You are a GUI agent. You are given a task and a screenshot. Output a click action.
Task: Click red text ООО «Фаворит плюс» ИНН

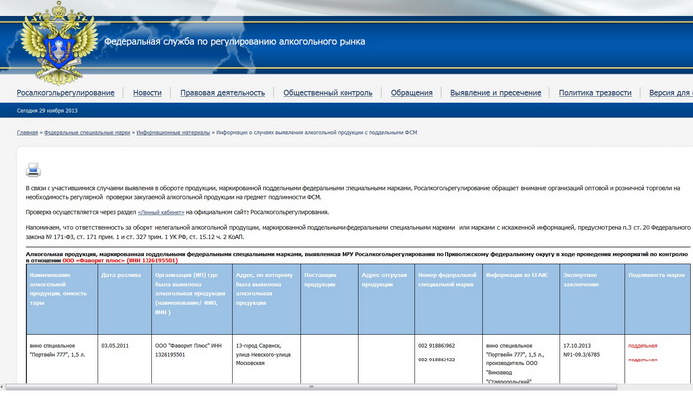(120, 260)
